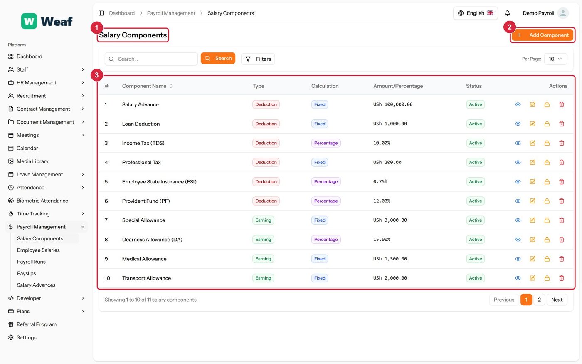The image size is (582, 364).
Task: Open Salary Advances submenu item
Action: tap(46, 285)
